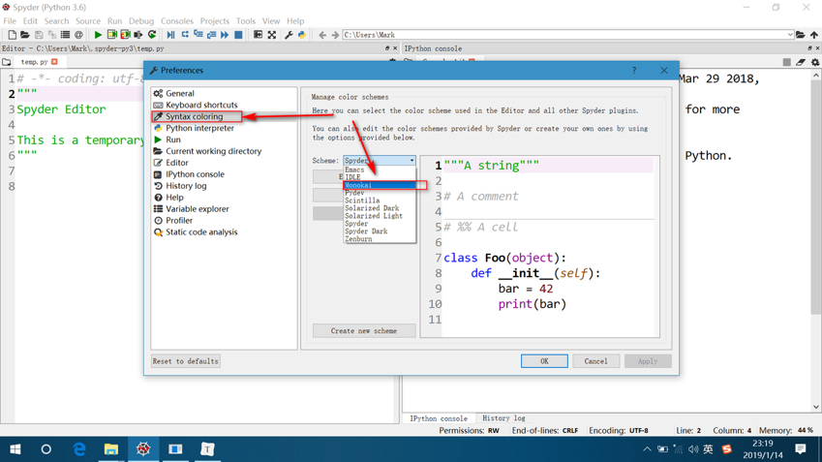Image resolution: width=822 pixels, height=462 pixels.
Task: Switch to the History log tab
Action: pos(503,418)
